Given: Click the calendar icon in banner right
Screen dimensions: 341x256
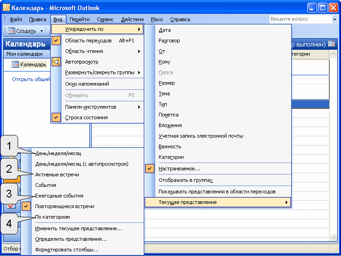Looking at the screenshot, I should [331, 44].
